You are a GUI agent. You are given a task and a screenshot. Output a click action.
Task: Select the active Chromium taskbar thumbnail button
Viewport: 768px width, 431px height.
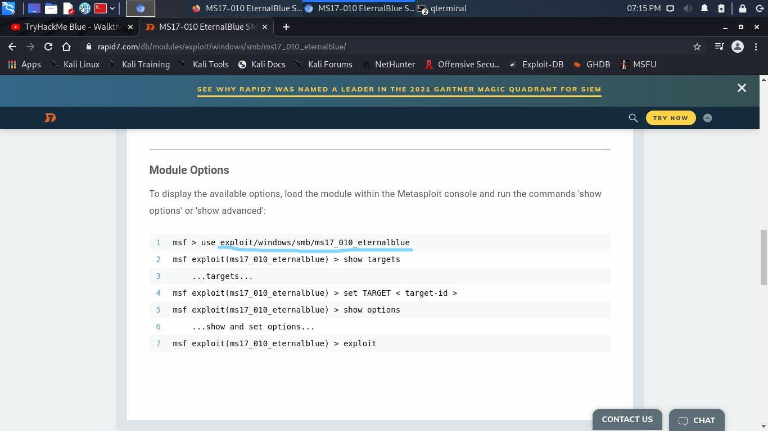[x=141, y=8]
